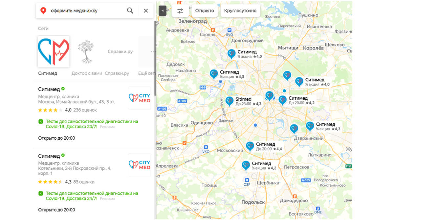Click green verified badge on second Ситимед

63,155
